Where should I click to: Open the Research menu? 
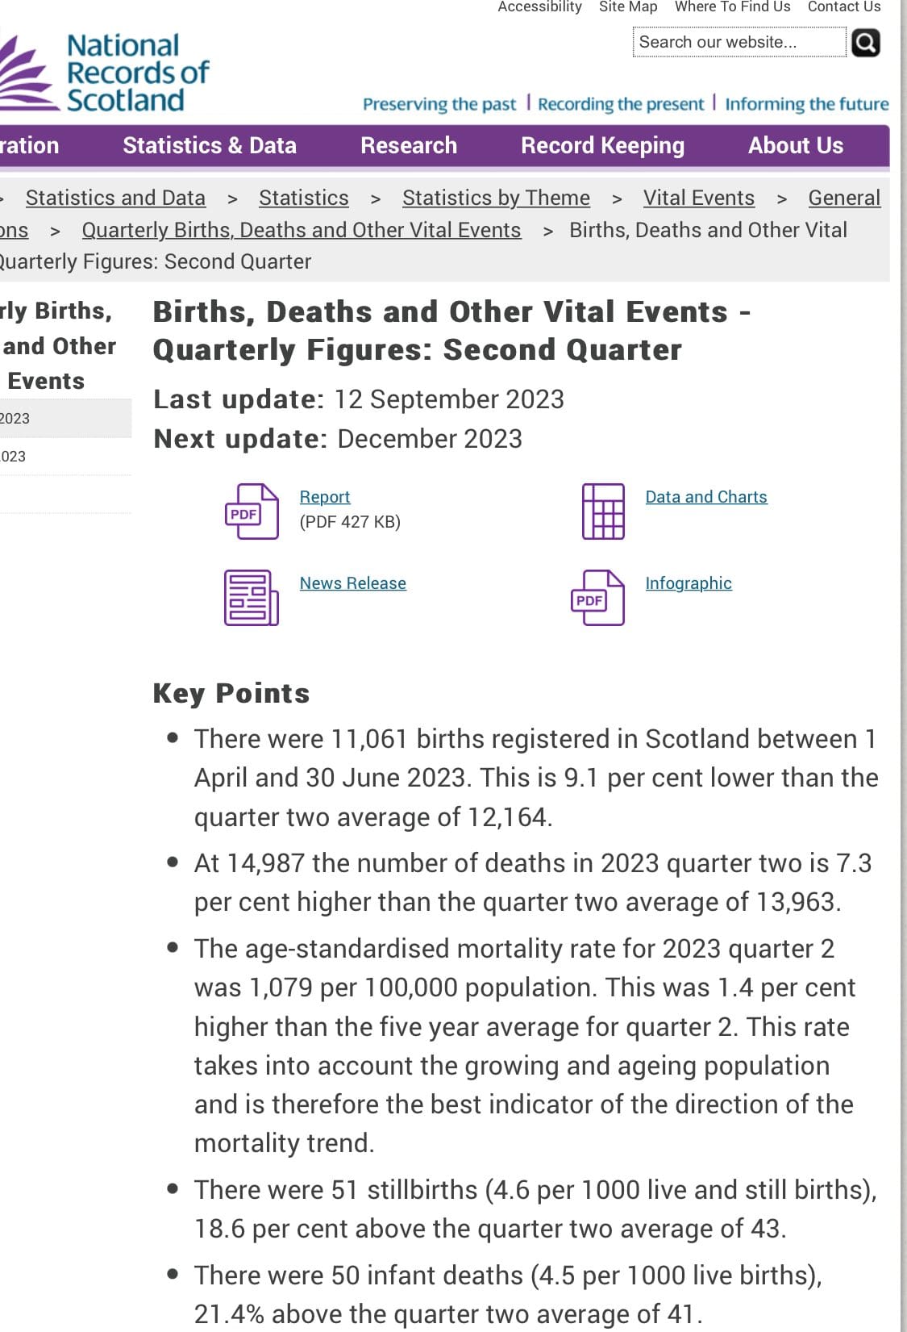coord(409,146)
